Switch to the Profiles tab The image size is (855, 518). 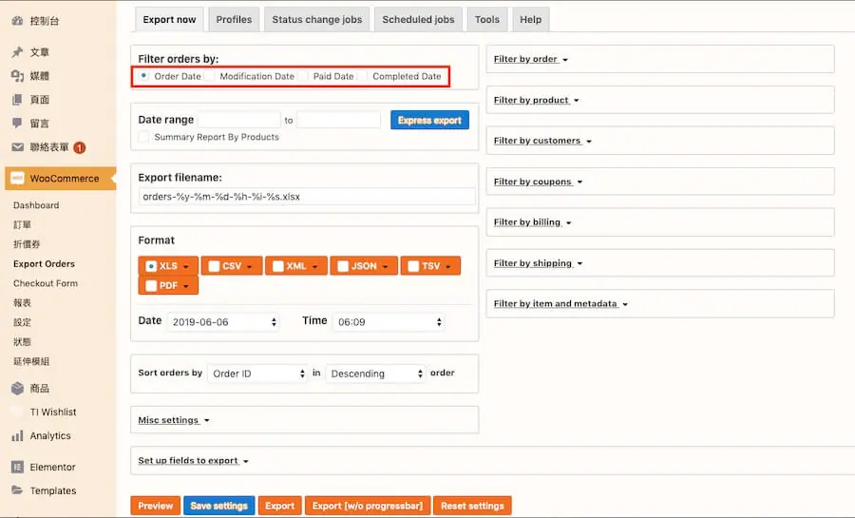pyautogui.click(x=234, y=20)
